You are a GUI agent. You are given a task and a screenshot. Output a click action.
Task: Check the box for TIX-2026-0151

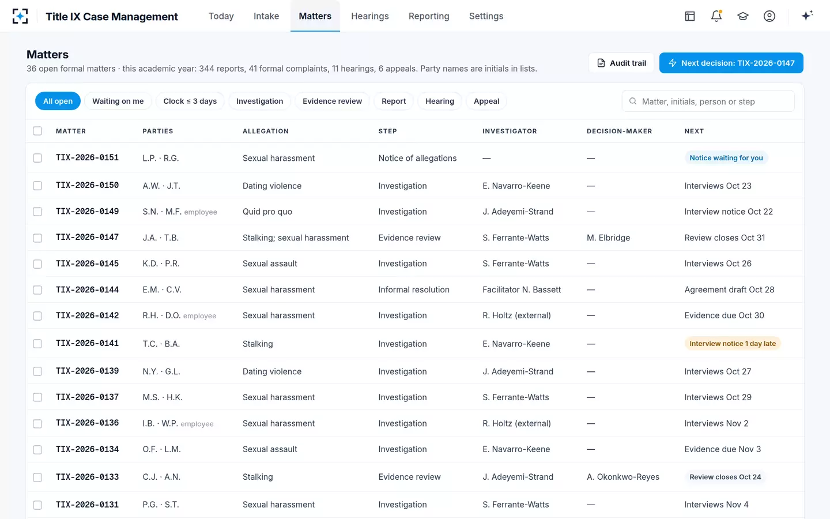pyautogui.click(x=37, y=158)
